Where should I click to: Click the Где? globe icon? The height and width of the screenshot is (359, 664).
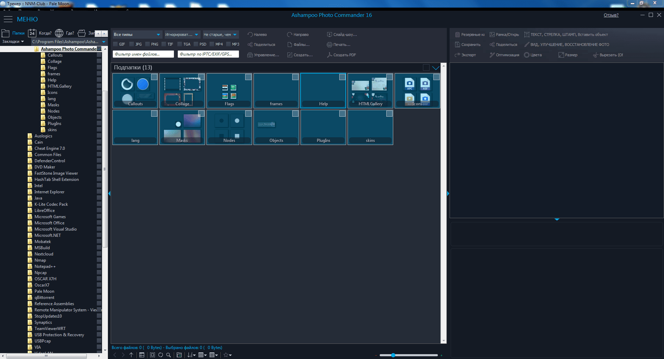(x=59, y=33)
